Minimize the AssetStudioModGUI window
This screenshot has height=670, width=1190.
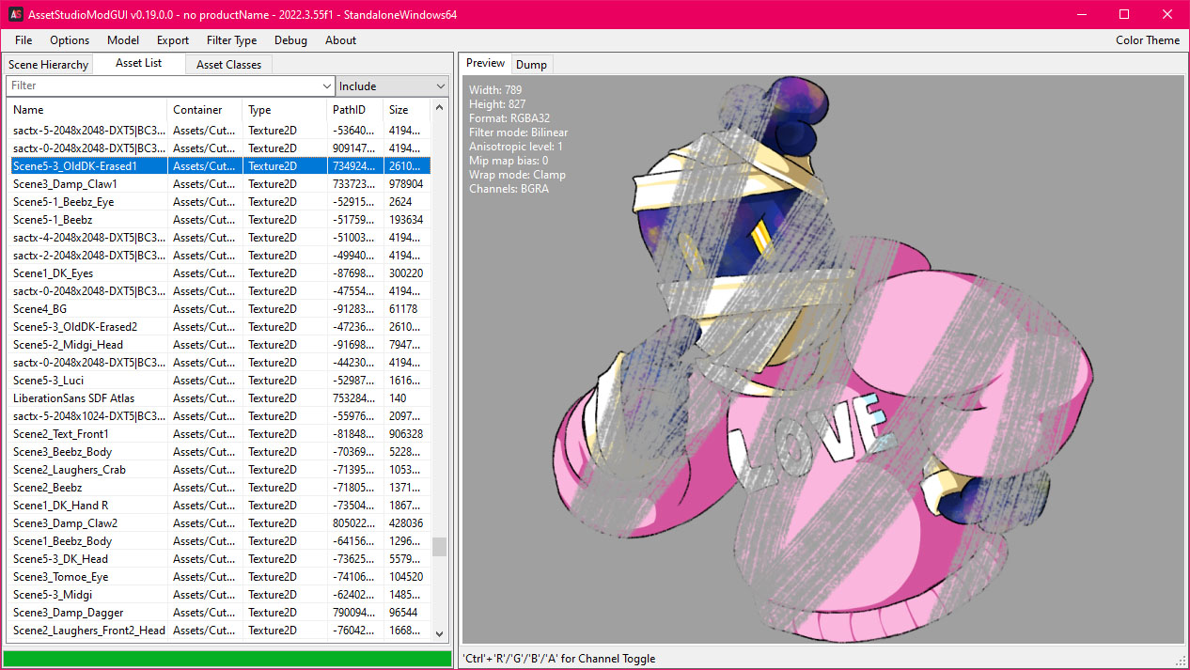[x=1081, y=14]
